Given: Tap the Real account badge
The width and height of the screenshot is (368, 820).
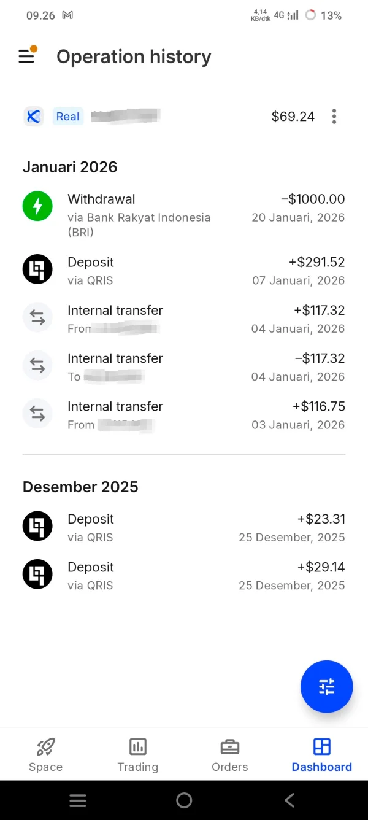Looking at the screenshot, I should pyautogui.click(x=67, y=117).
